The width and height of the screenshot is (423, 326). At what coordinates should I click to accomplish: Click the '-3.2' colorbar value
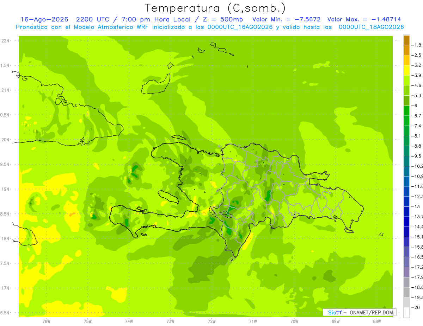coord(417,65)
